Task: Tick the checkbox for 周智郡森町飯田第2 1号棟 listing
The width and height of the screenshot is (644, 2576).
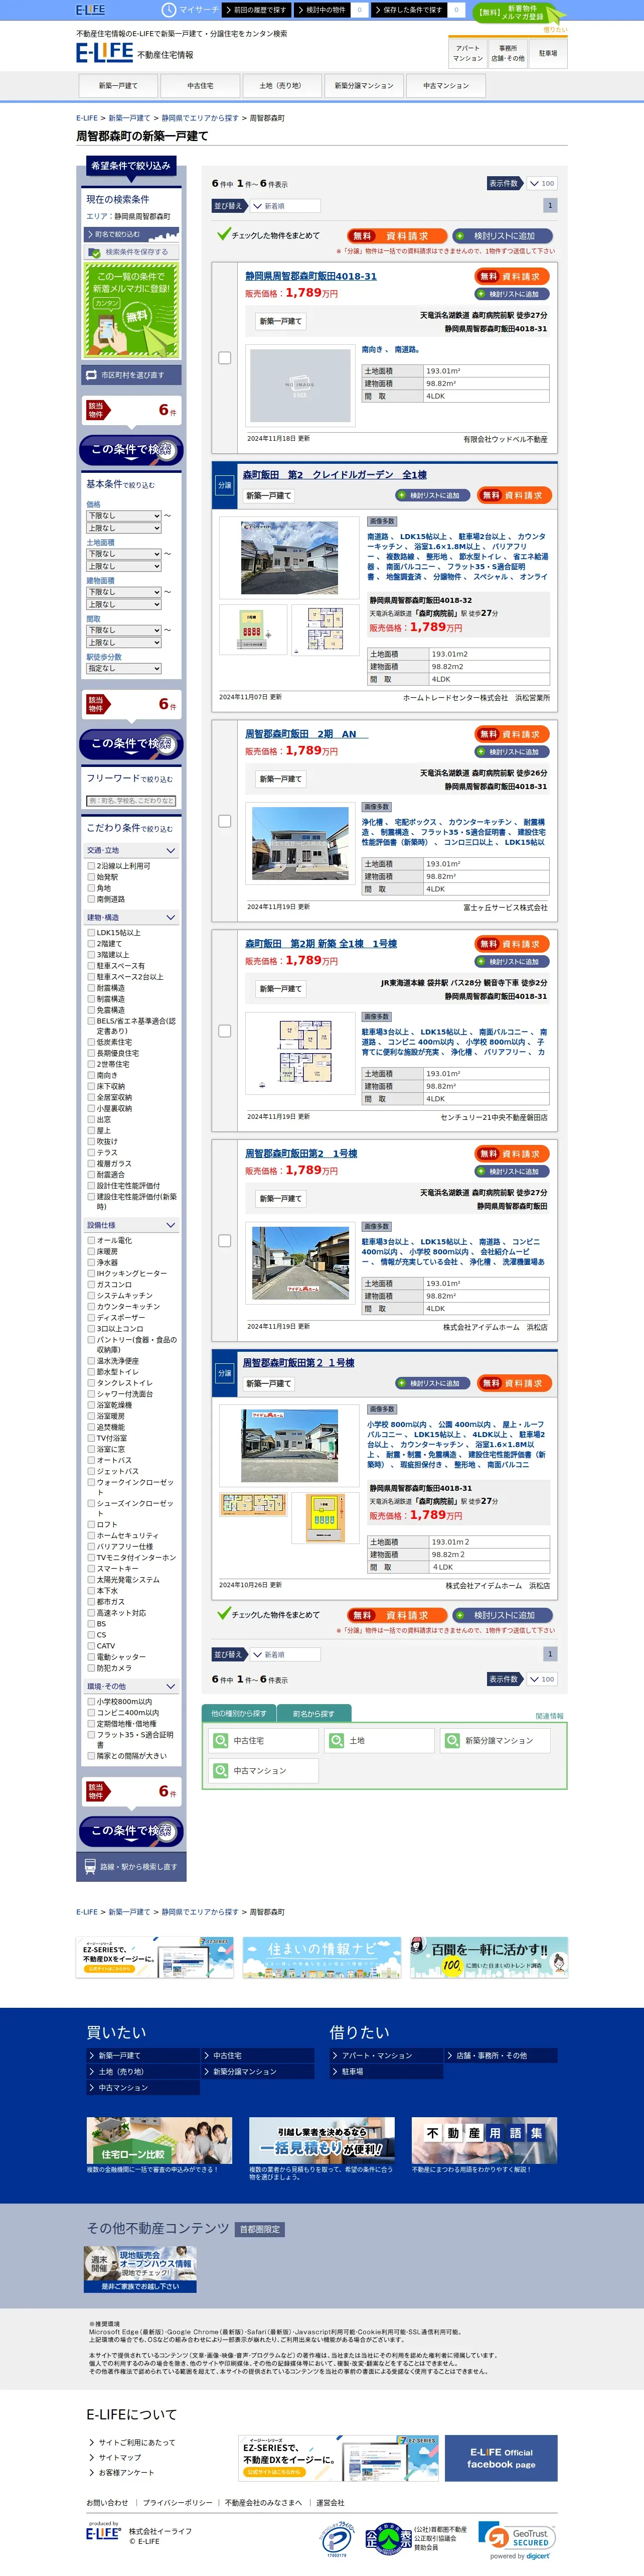Action: pos(225,1241)
